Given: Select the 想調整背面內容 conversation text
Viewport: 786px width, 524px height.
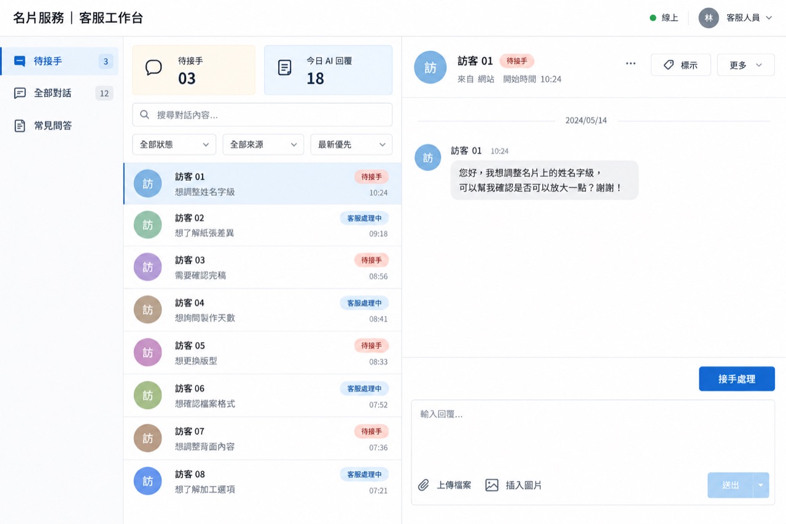Looking at the screenshot, I should pyautogui.click(x=205, y=447).
